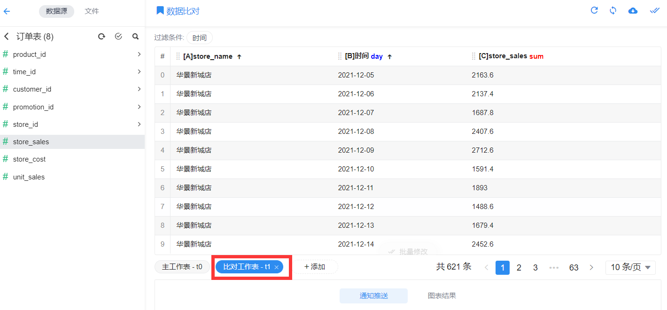The image size is (667, 310).
Task: Sort by the store_name column arrow
Action: (x=239, y=57)
